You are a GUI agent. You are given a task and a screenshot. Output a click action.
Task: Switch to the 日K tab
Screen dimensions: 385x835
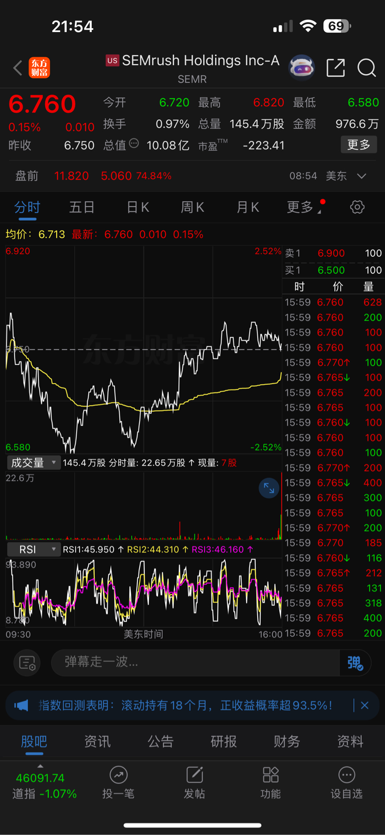[x=137, y=207]
